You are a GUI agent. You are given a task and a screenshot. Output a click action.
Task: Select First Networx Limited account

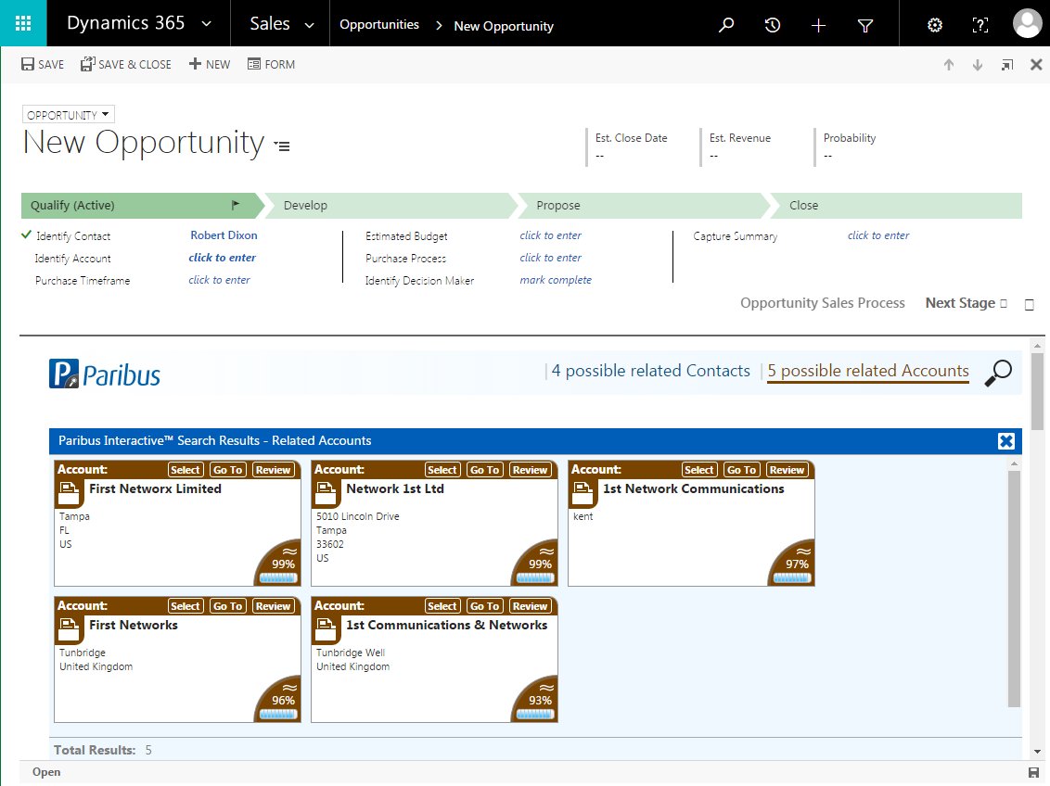185,470
